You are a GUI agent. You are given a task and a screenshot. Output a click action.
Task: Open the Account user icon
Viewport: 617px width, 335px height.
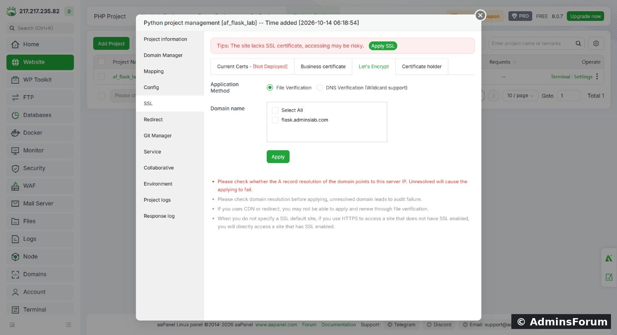pyautogui.click(x=15, y=292)
